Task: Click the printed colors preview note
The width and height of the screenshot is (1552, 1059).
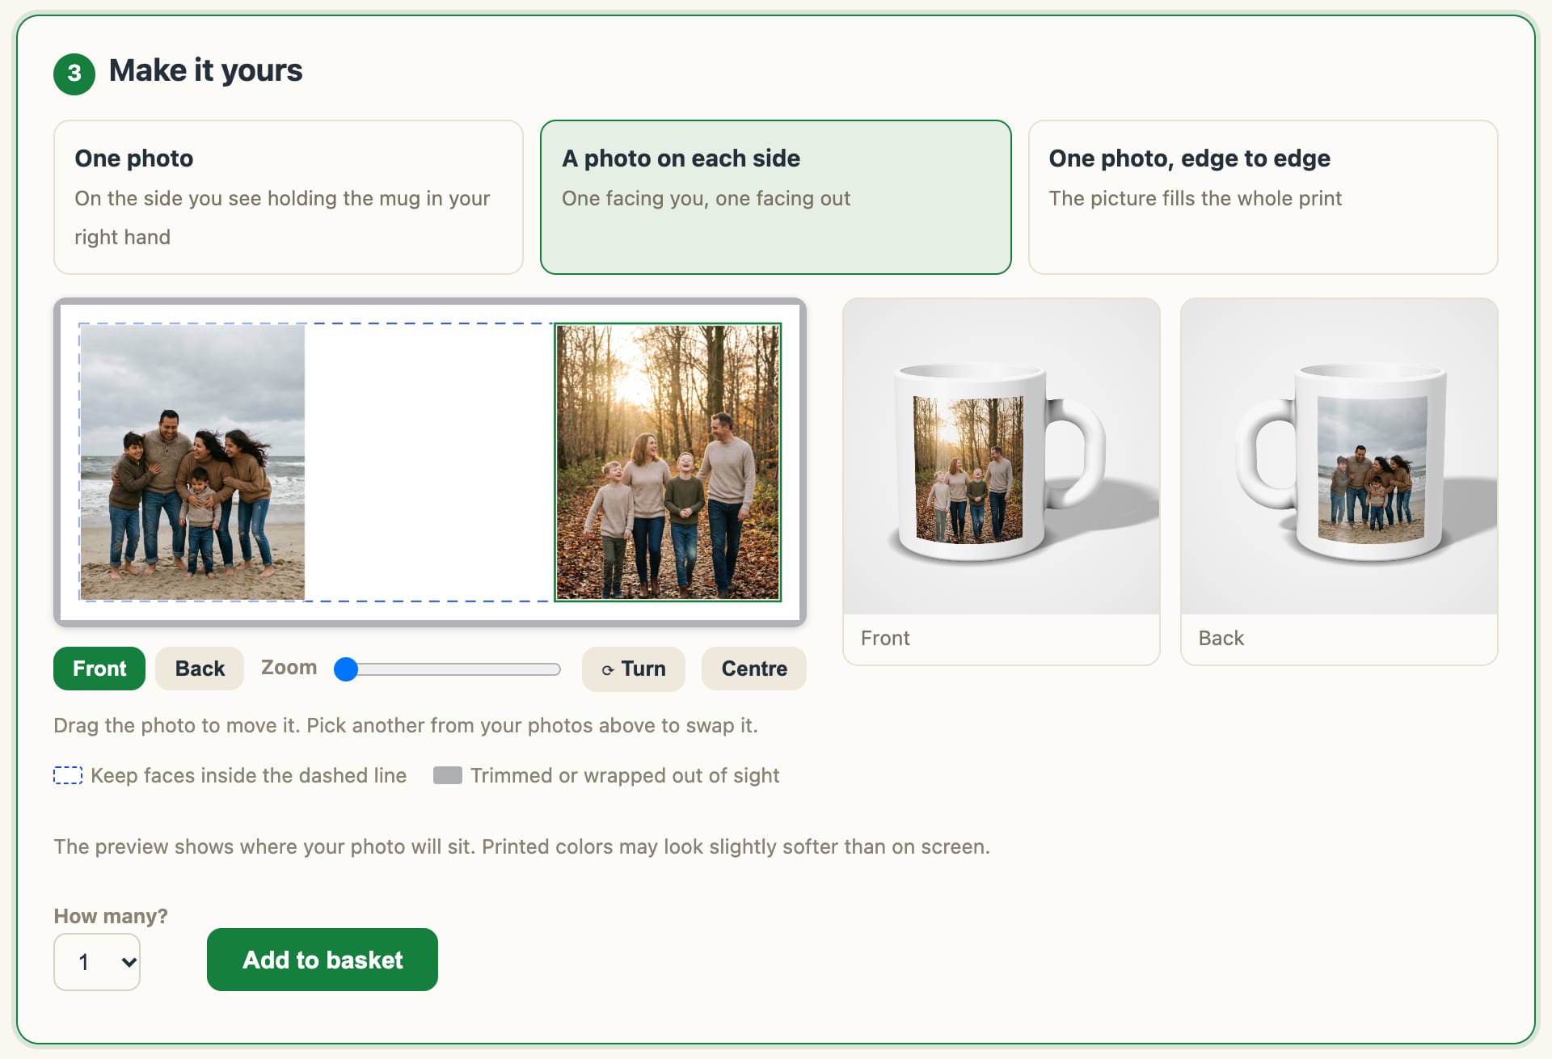Action: pyautogui.click(x=522, y=846)
